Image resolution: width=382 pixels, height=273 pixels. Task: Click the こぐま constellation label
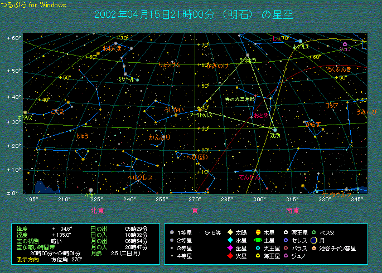pos(57,112)
